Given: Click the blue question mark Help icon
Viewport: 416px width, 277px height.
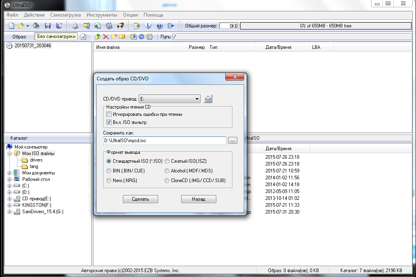Looking at the screenshot, I should coord(159,26).
